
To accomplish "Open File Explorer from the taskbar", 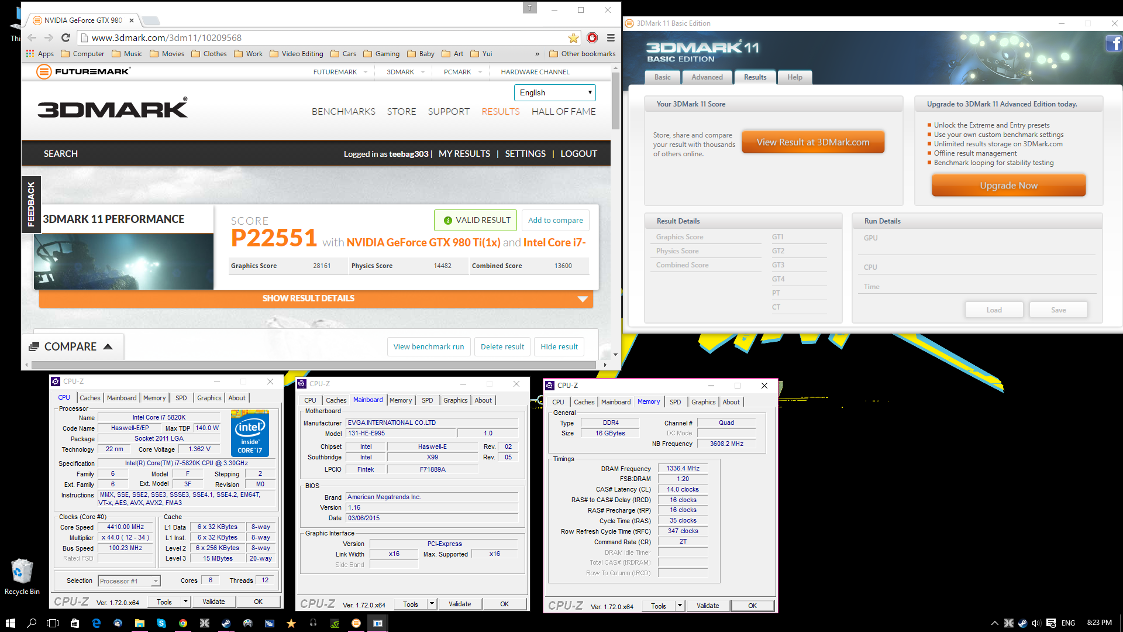I will point(140,623).
